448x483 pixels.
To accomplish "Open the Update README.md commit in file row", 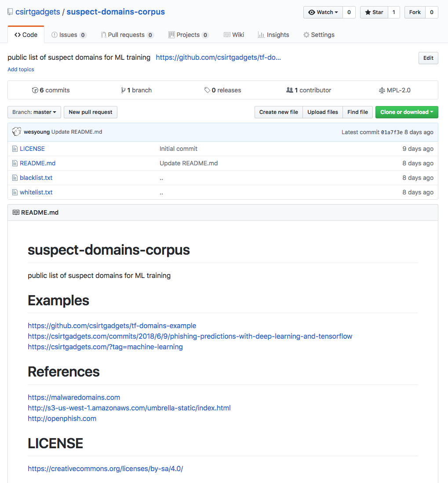I will click(x=189, y=163).
